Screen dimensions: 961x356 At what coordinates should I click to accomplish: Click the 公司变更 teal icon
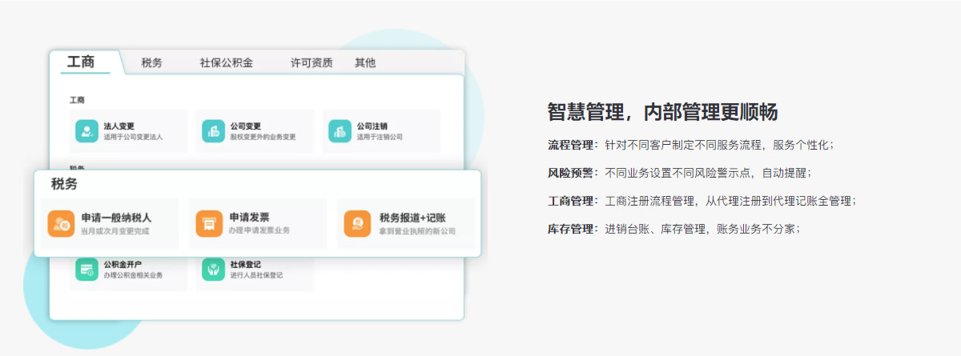coord(213,131)
